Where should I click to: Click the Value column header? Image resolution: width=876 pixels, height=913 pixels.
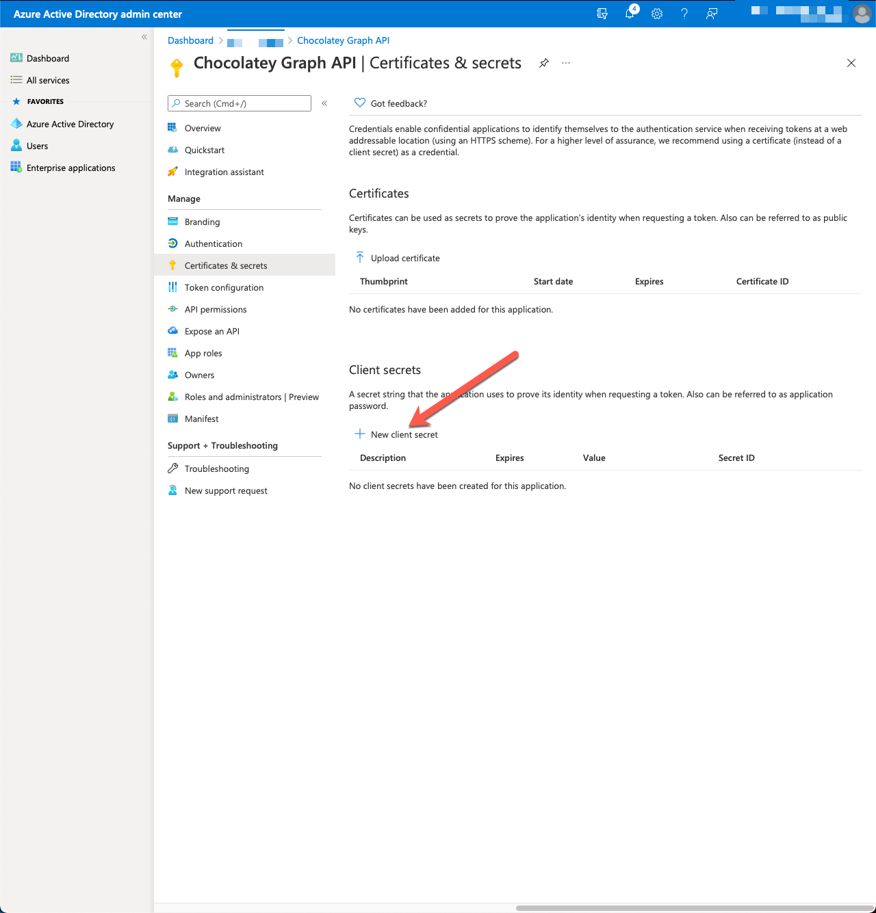[594, 458]
